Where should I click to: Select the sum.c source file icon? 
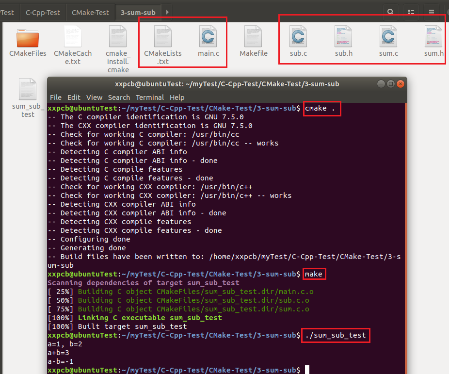pyautogui.click(x=388, y=36)
